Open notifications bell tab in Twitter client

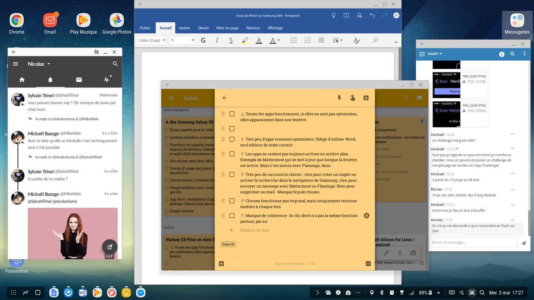tap(50, 80)
